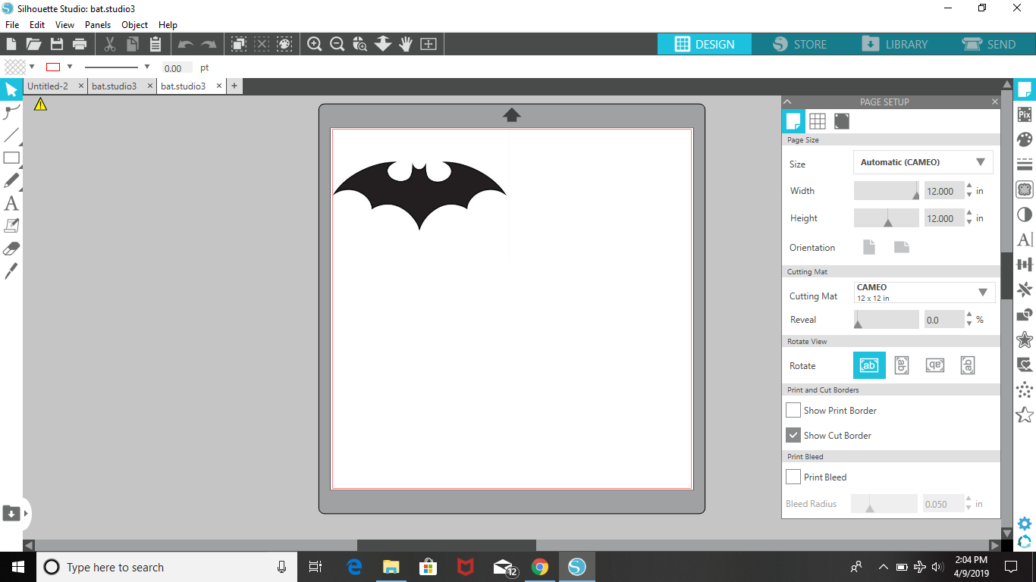The width and height of the screenshot is (1036, 582).
Task: Open the Fill color palette panel
Action: pos(1025,139)
